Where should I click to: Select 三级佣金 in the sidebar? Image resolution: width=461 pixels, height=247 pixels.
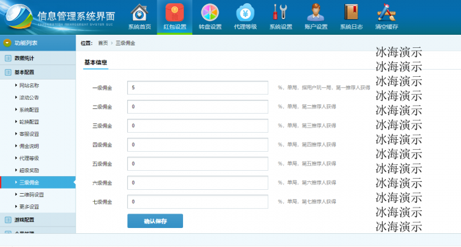point(38,182)
